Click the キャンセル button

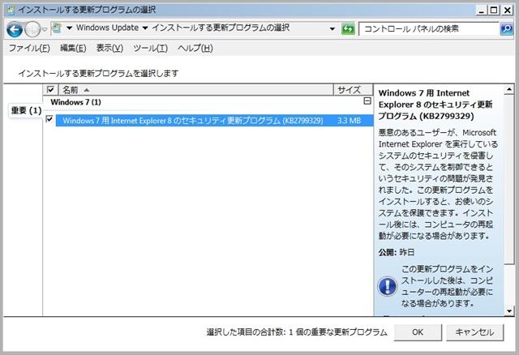coord(475,332)
